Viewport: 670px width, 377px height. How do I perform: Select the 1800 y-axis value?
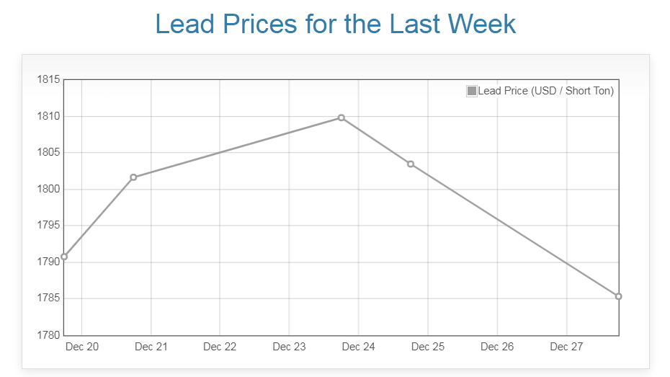pyautogui.click(x=48, y=189)
